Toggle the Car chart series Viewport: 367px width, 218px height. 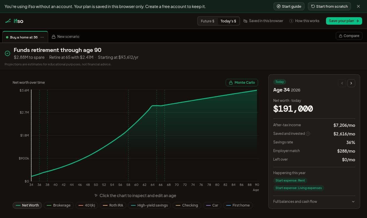[x=212, y=205]
